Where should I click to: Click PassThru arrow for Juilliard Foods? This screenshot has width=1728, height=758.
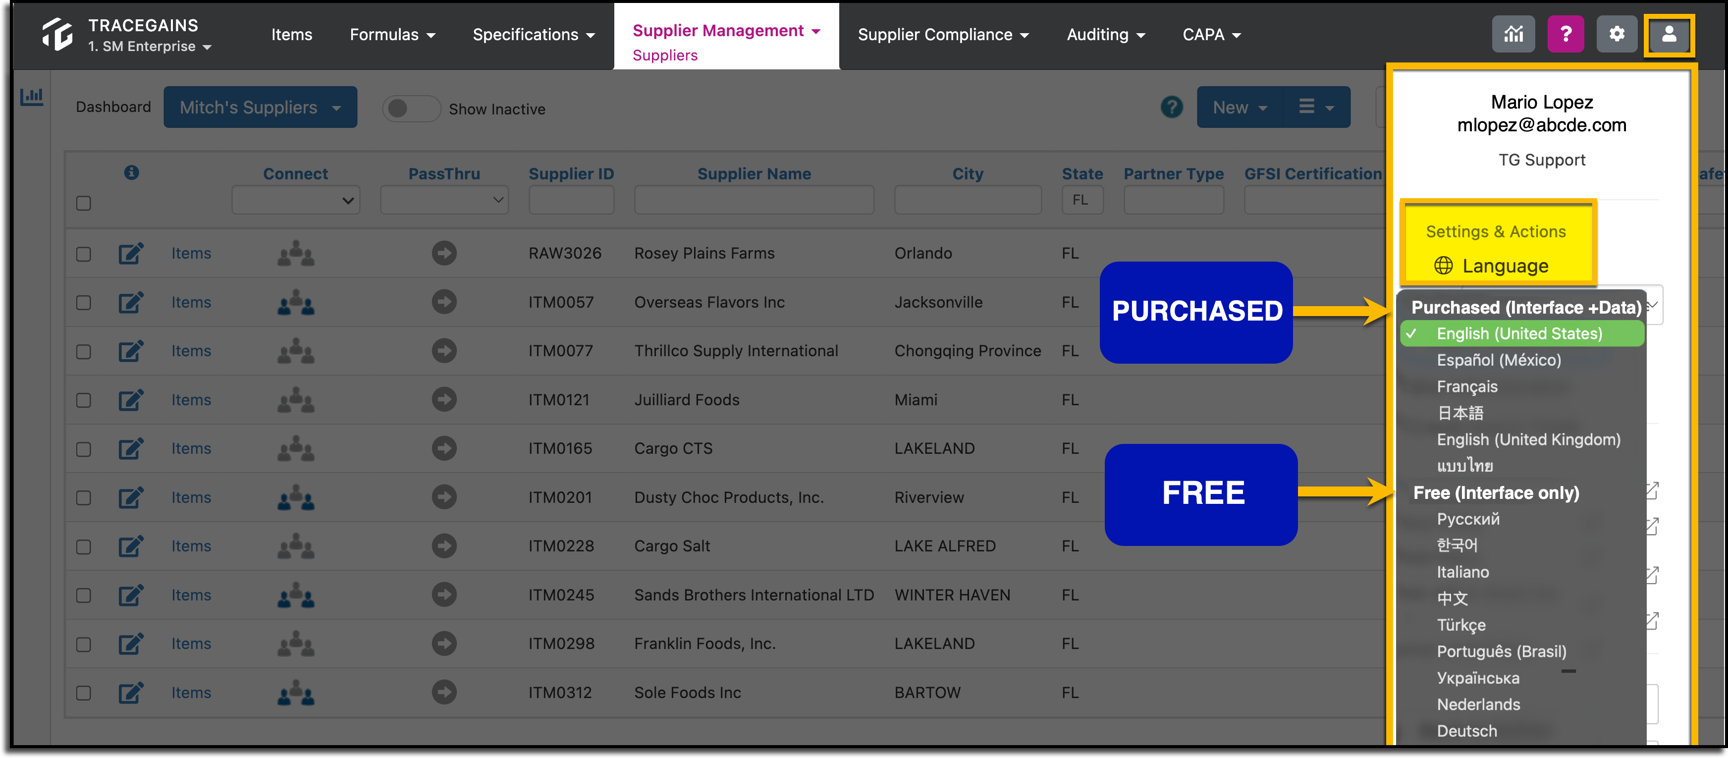[444, 399]
